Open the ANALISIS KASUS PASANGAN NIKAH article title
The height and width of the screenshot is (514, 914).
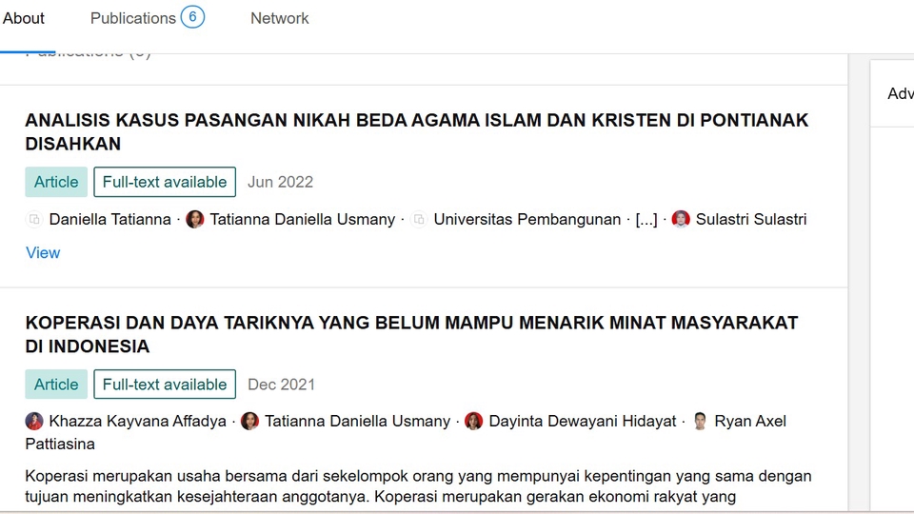416,131
